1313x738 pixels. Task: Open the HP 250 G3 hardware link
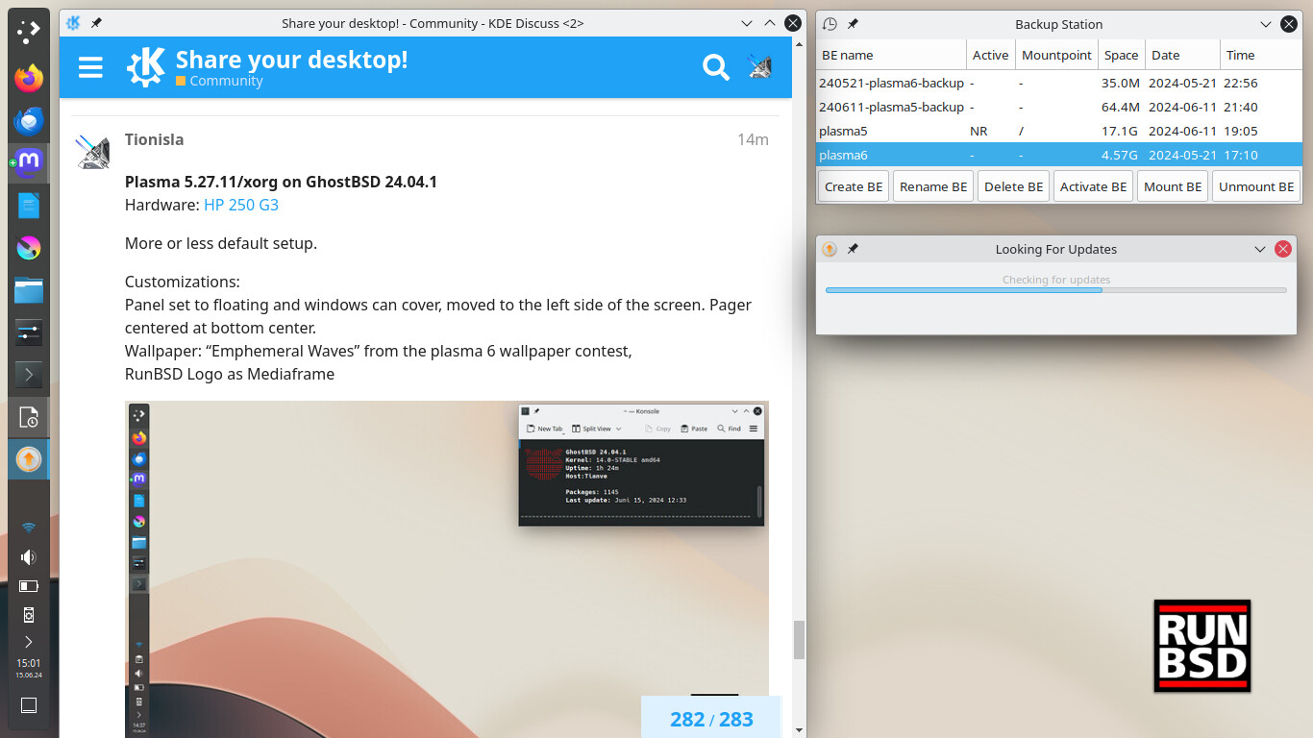point(241,205)
